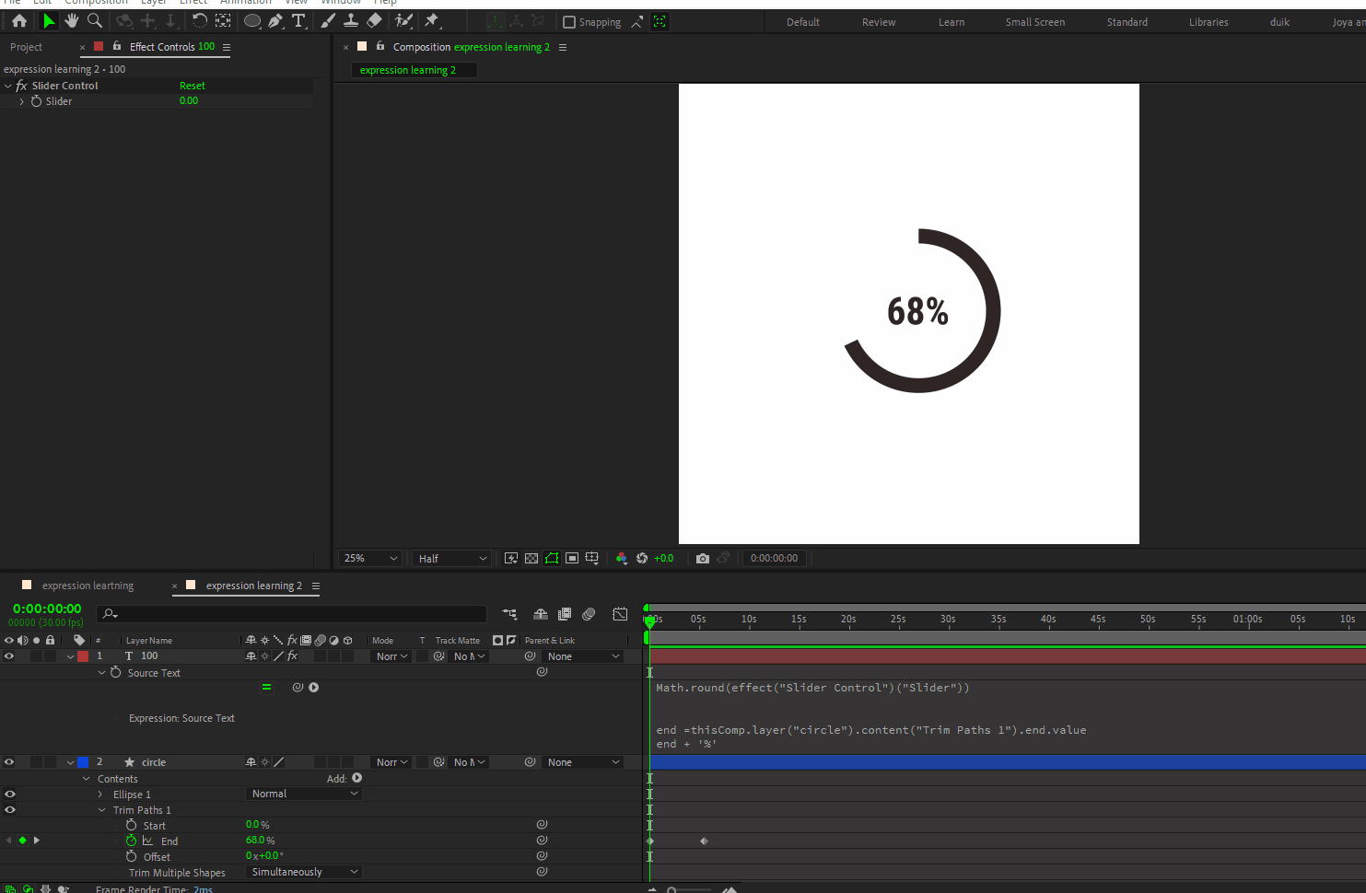Enable the Snapping checkbox
Screen dimensions: 1366x893
point(569,22)
